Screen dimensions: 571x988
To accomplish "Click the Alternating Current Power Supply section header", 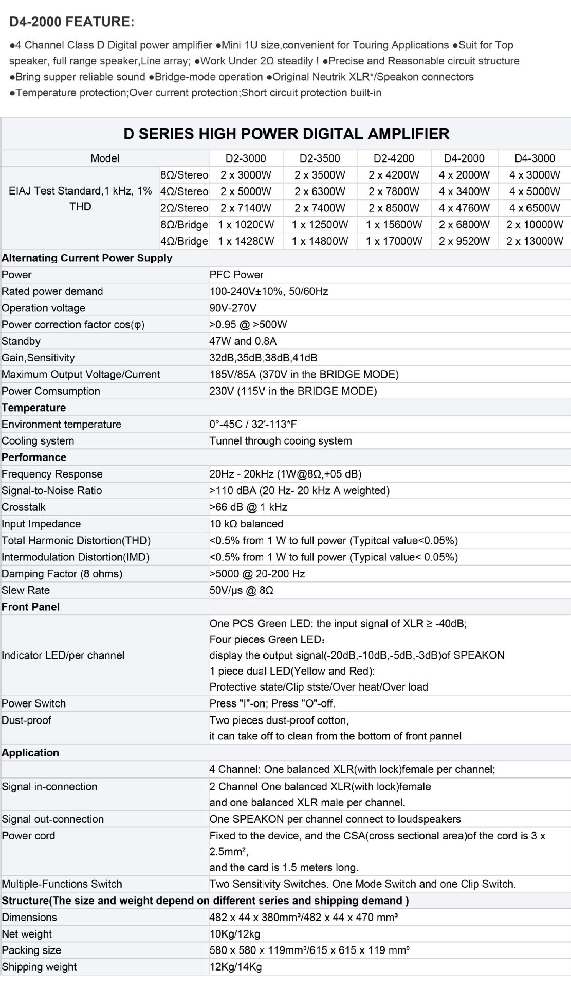I will tap(87, 258).
